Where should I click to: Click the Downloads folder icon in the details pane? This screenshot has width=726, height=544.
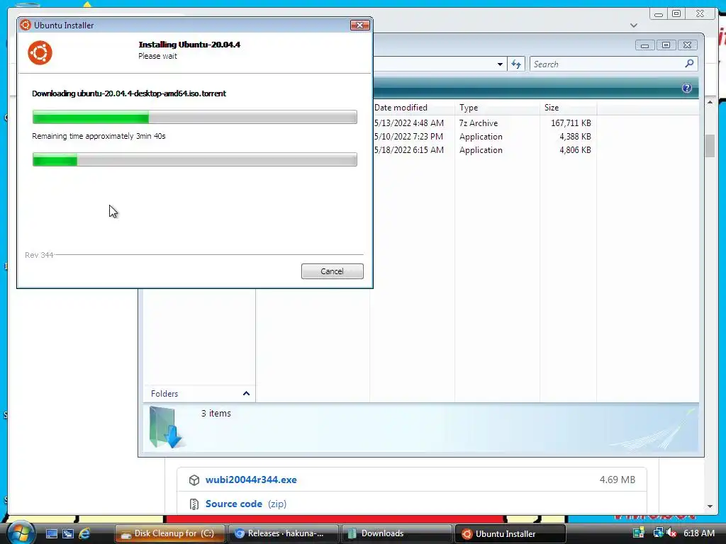(x=166, y=427)
